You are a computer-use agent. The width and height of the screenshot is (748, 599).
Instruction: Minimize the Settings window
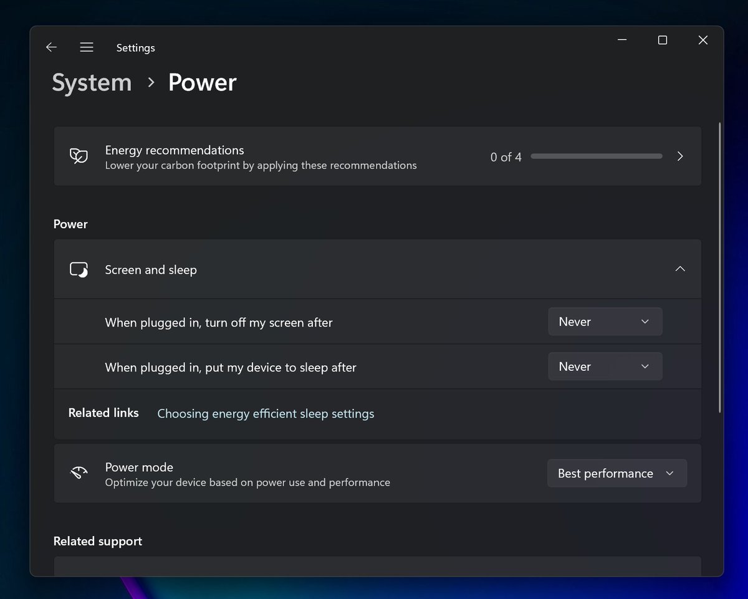(x=622, y=40)
